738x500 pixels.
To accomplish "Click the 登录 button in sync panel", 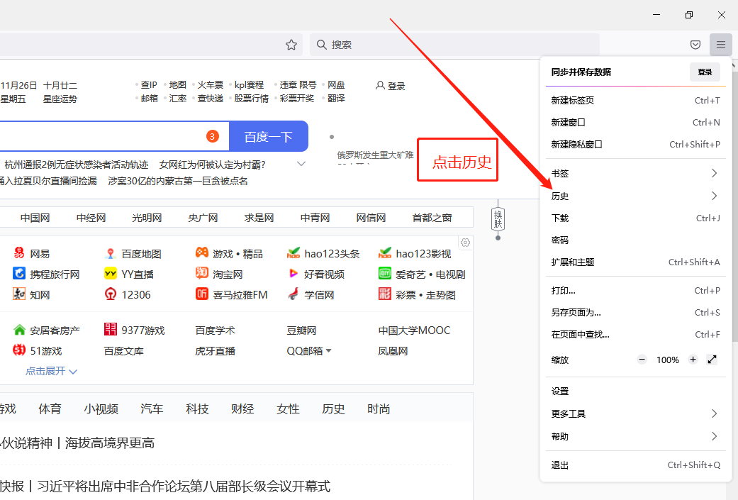I will click(705, 72).
